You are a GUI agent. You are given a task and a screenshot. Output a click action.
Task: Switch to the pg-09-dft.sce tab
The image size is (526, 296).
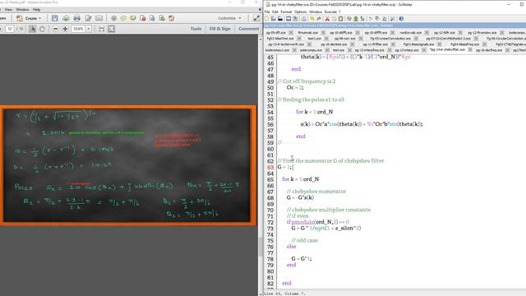click(x=276, y=33)
